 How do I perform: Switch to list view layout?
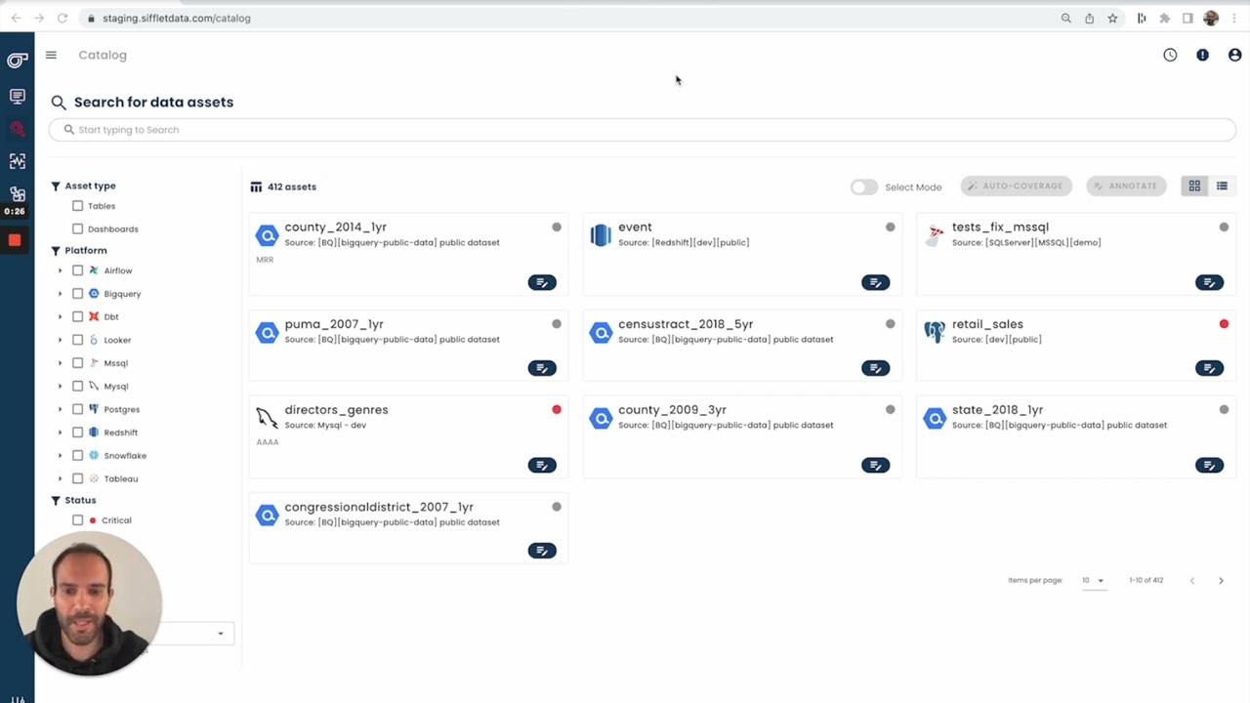(x=1222, y=186)
